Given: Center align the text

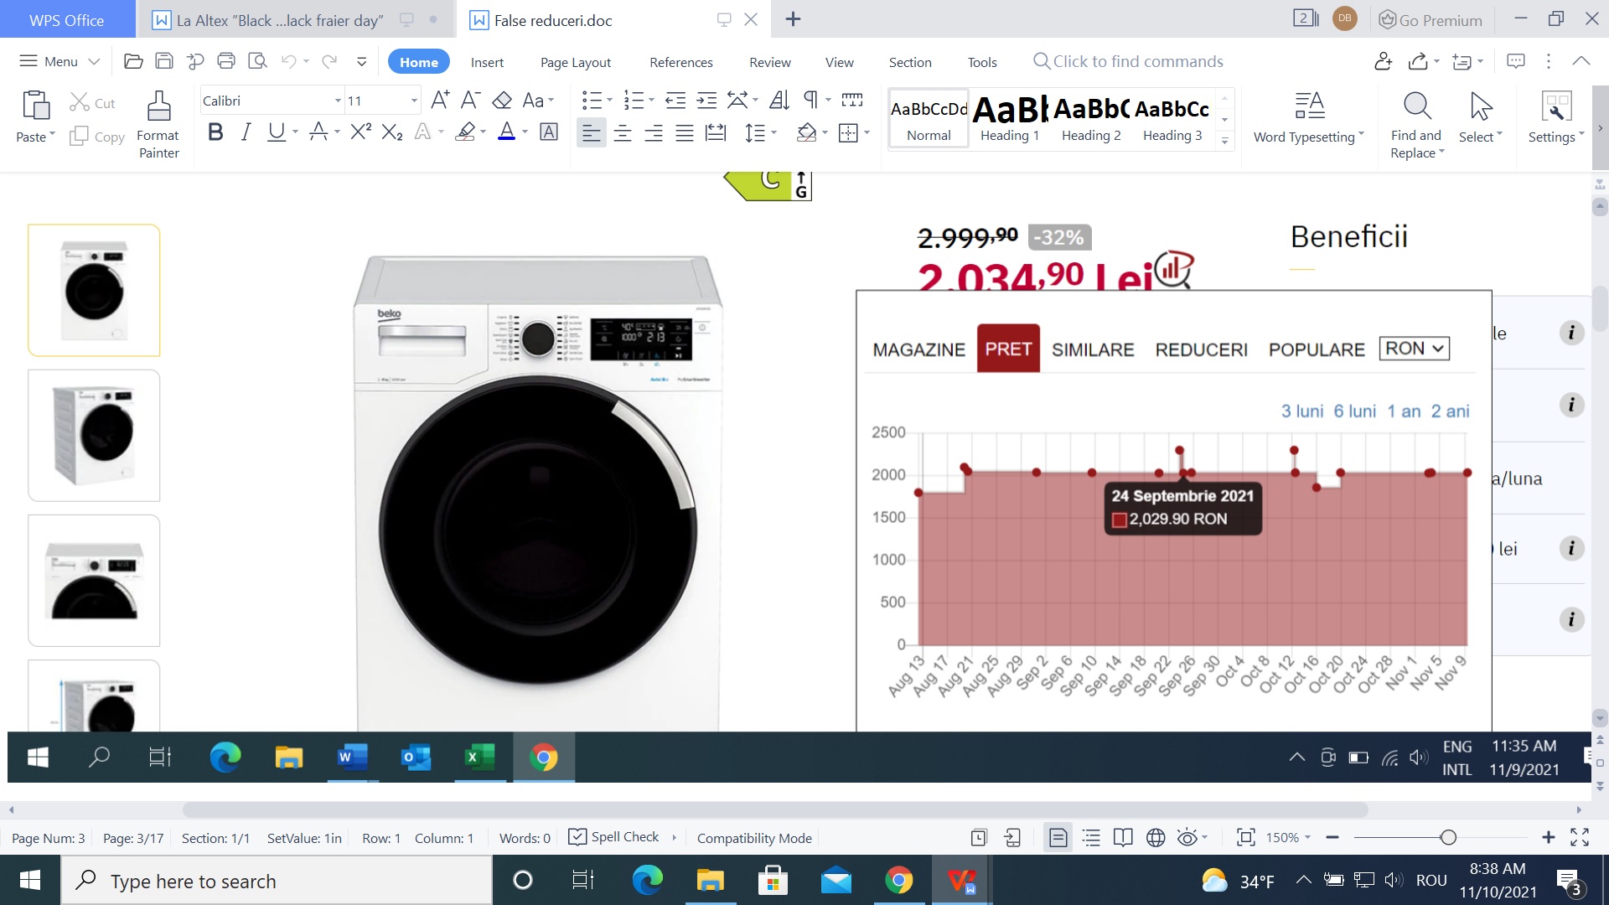Looking at the screenshot, I should click(623, 132).
